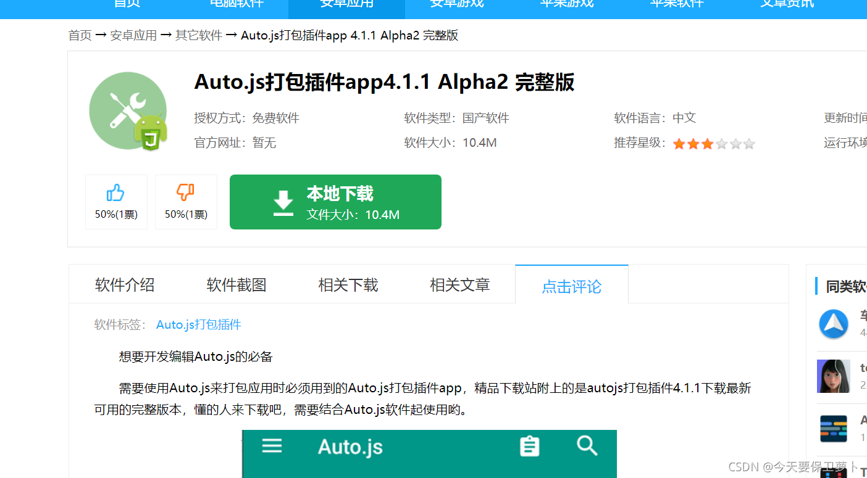
Task: Click the 官方网址: 暂无 text
Action: [x=235, y=143]
